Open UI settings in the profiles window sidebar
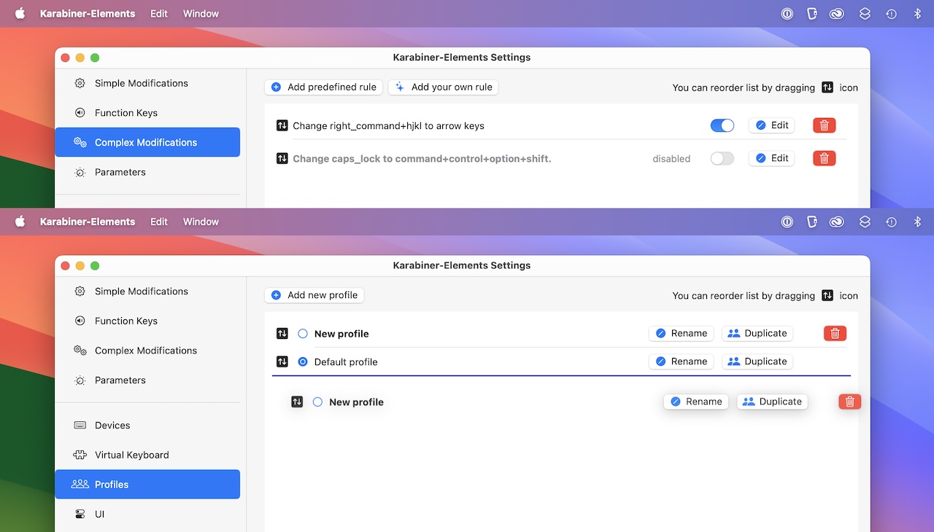Screen dimensions: 934x532 (x=147, y=514)
